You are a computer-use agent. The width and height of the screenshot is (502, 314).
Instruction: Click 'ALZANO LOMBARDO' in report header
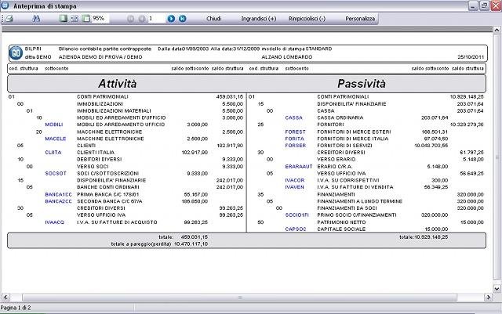pyautogui.click(x=287, y=56)
